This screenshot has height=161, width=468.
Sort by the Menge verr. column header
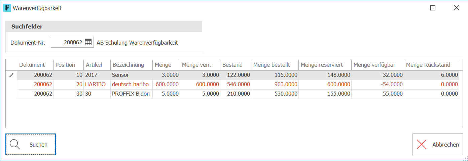200,65
